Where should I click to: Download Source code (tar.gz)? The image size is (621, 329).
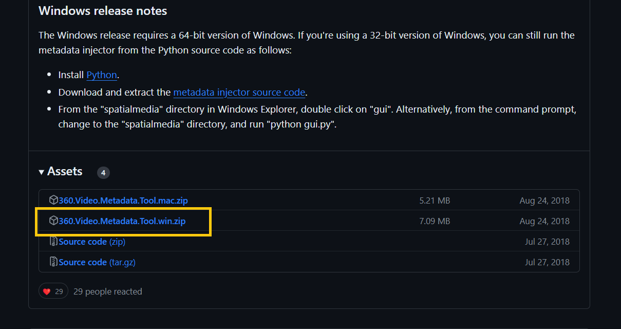point(97,262)
